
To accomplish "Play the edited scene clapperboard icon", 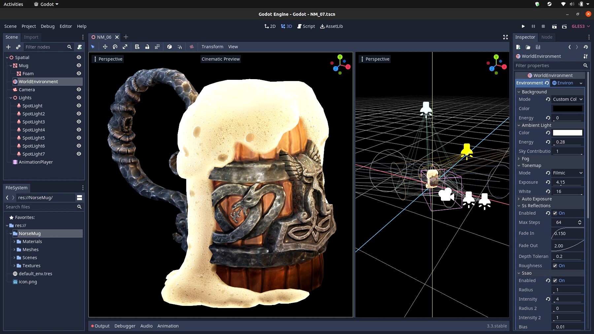I will (554, 26).
